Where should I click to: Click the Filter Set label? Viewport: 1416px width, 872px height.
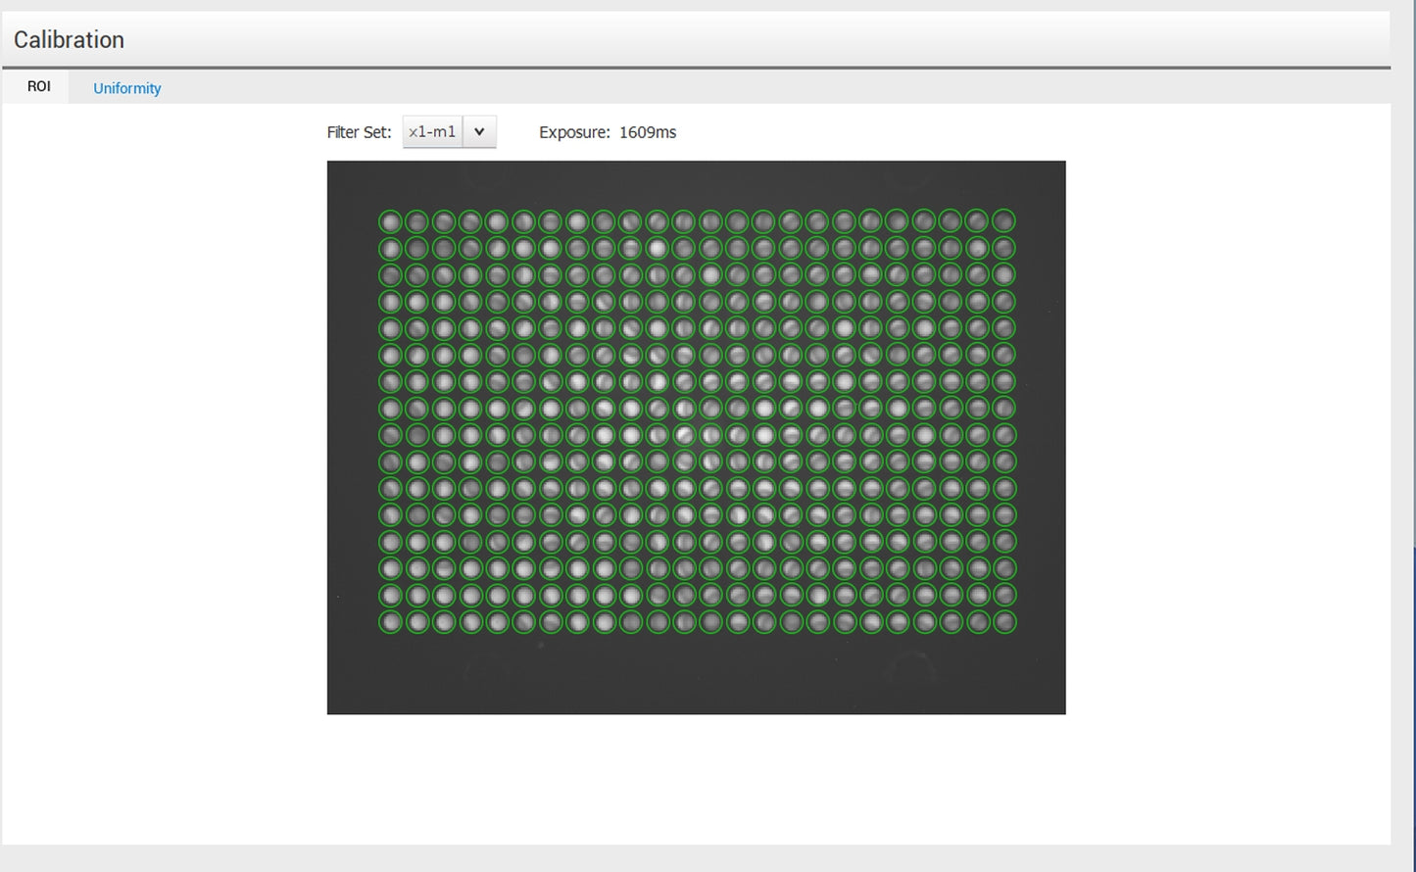[x=359, y=132]
